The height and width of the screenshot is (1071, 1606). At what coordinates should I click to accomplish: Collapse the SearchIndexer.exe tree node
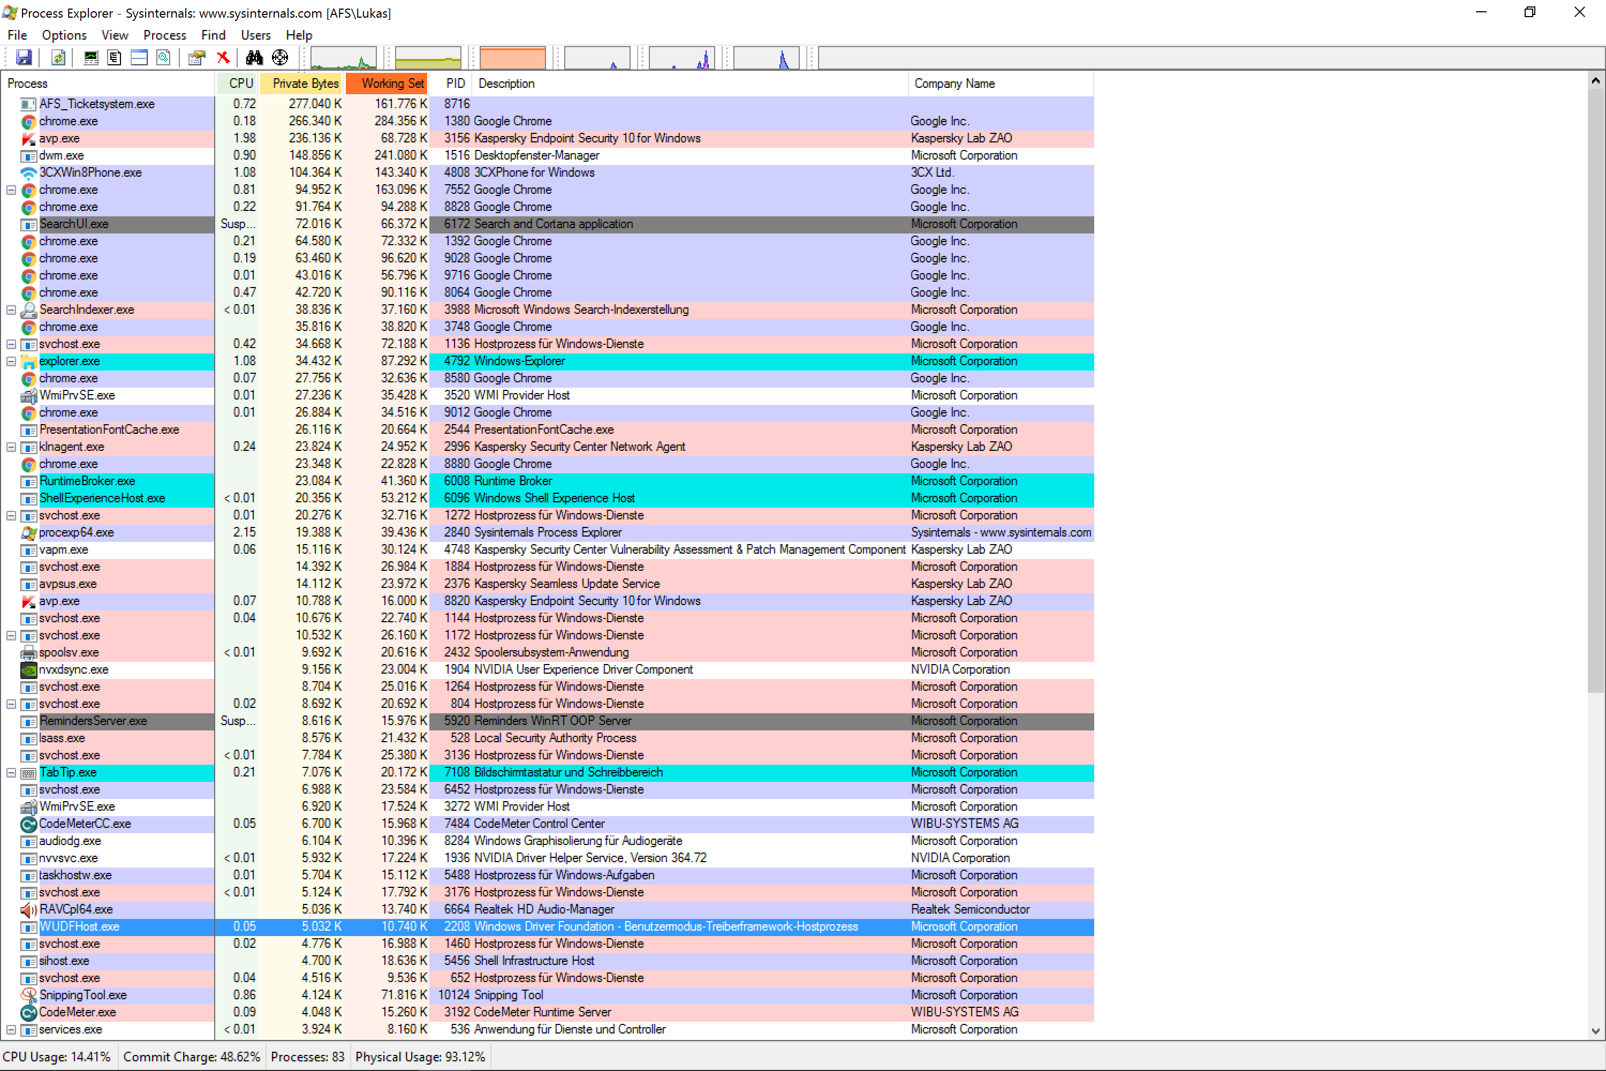tap(11, 310)
